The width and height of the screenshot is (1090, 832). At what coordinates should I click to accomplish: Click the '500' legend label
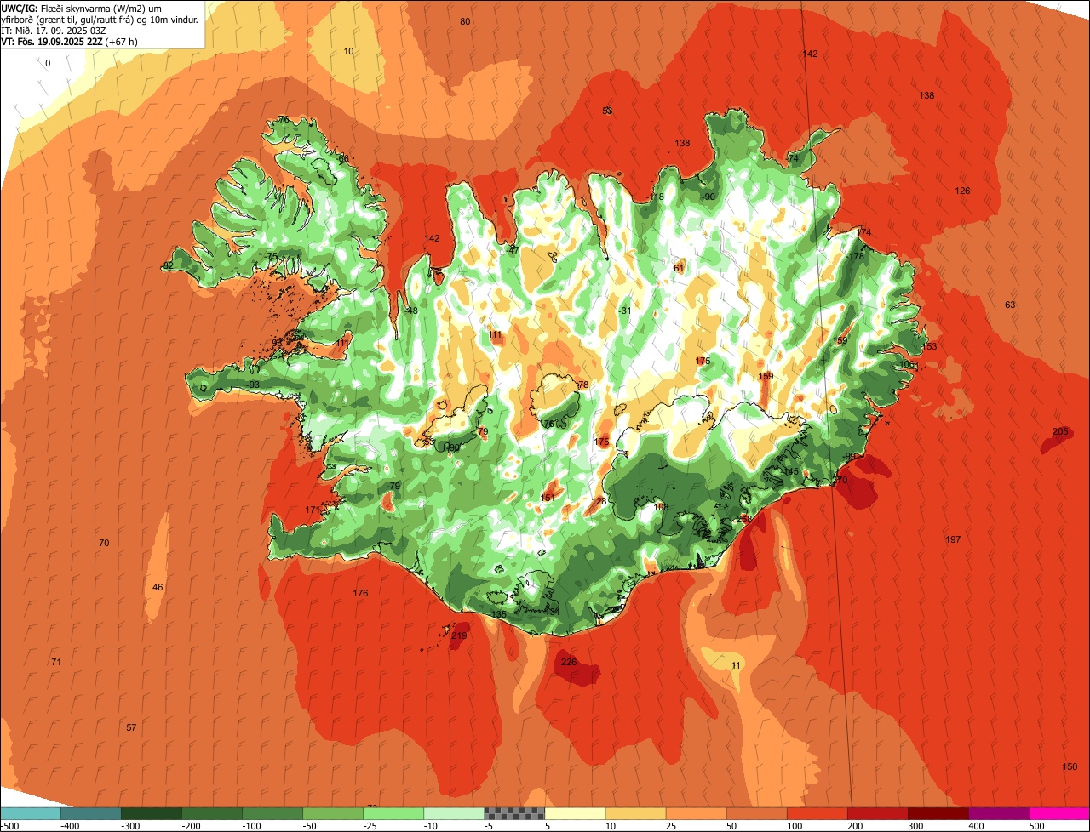click(1035, 825)
